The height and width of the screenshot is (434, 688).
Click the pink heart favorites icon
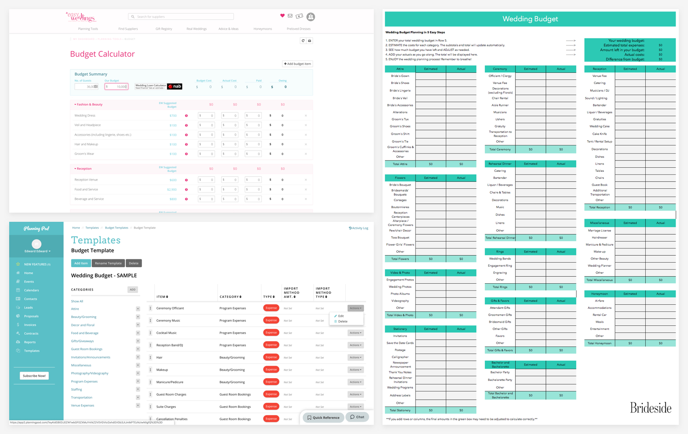click(x=283, y=16)
